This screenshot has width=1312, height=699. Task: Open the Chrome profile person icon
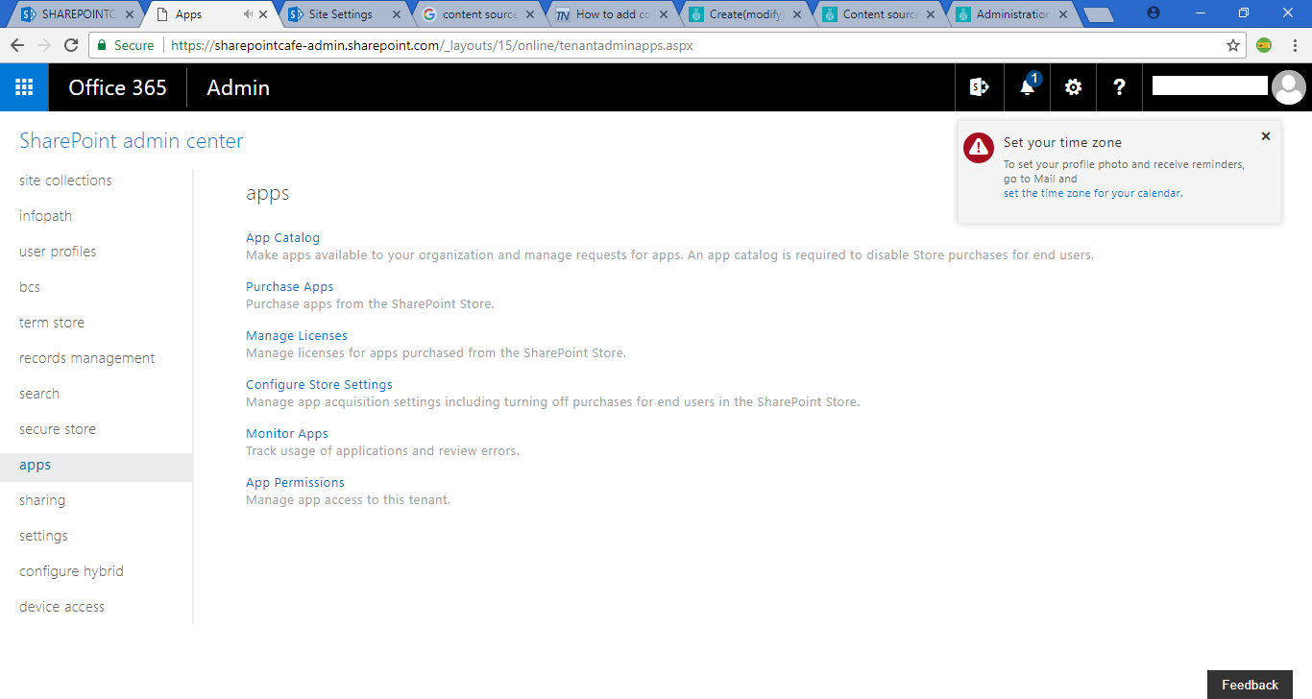[1154, 13]
